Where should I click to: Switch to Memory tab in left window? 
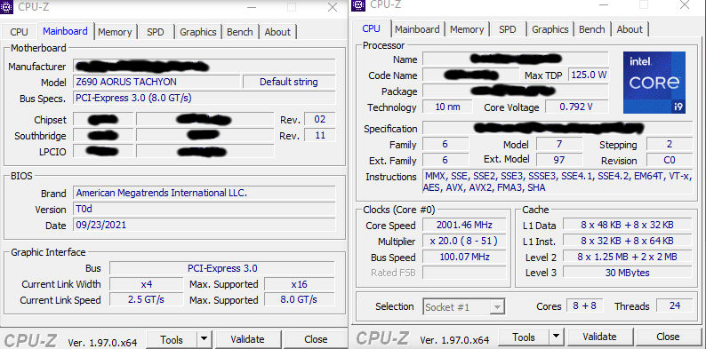[x=115, y=32]
